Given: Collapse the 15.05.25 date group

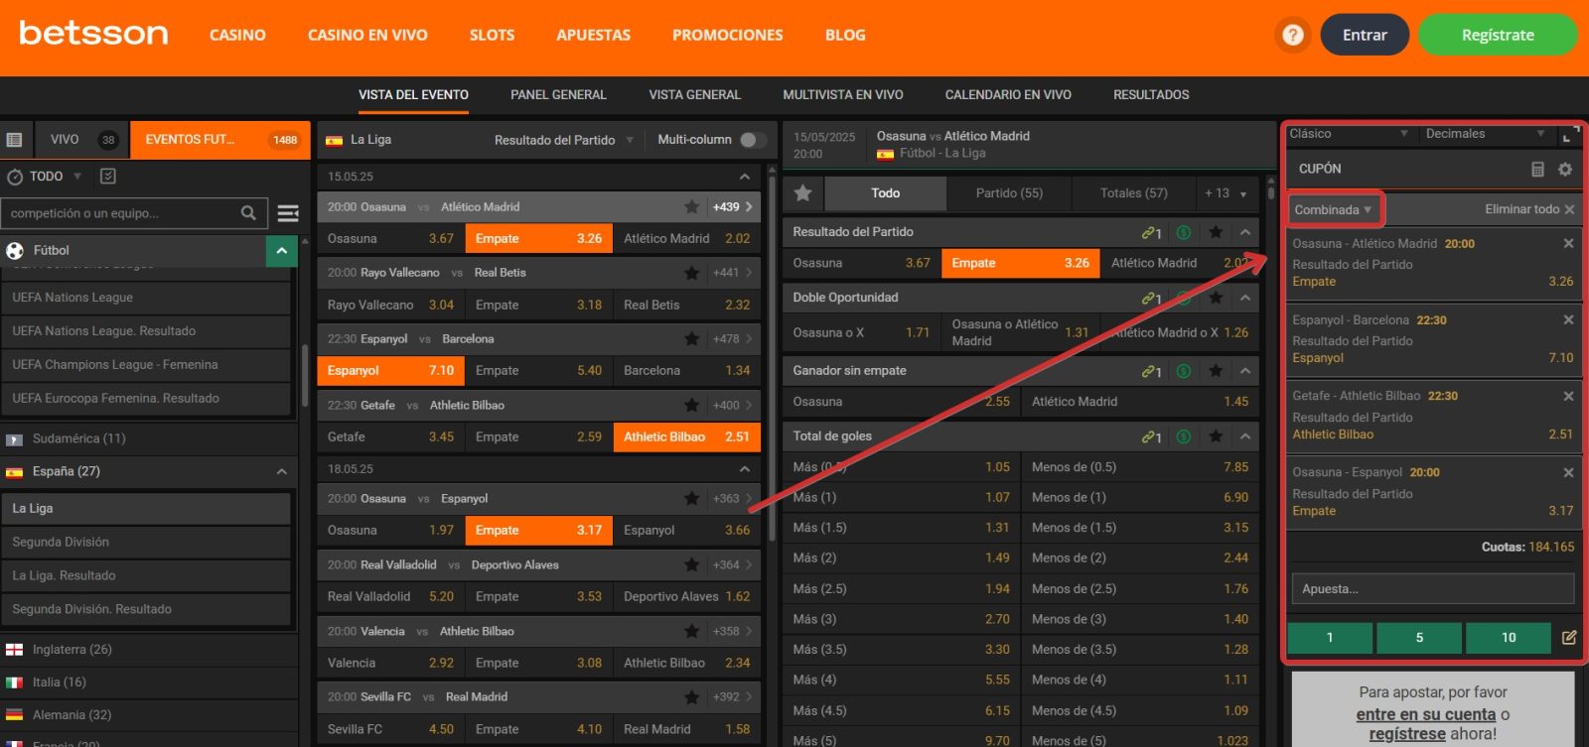Looking at the screenshot, I should click(745, 177).
